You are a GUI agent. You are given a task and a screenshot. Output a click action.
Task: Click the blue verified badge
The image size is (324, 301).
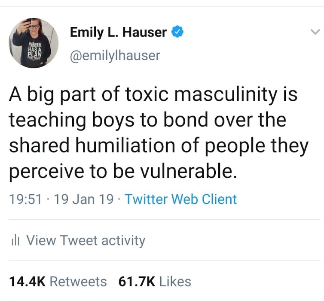177,32
